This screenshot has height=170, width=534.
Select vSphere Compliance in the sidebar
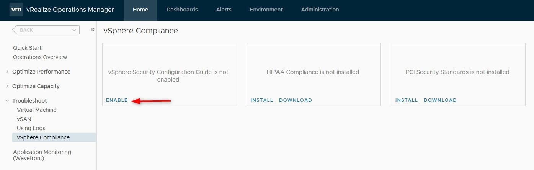[x=54, y=137]
